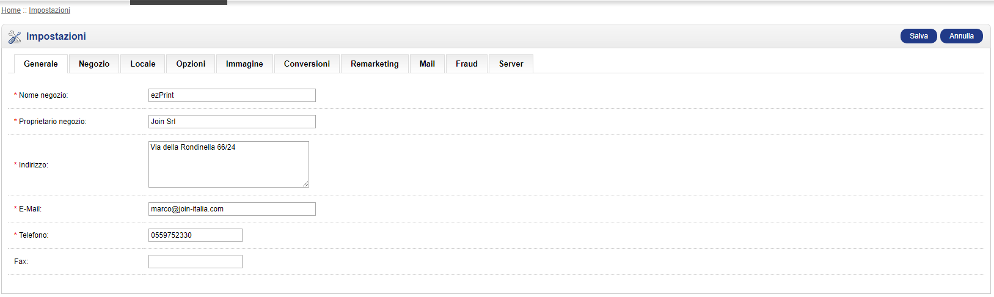The height and width of the screenshot is (297, 994).
Task: Click inside the Indirizzo text area
Action: pyautogui.click(x=228, y=164)
